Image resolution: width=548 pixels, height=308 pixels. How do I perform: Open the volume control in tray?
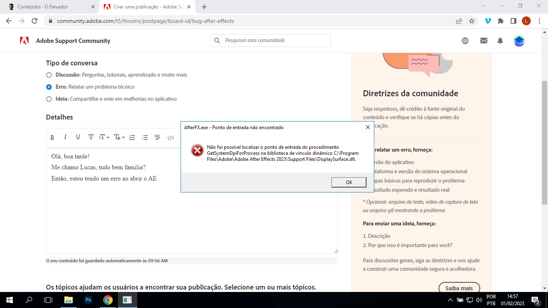pyautogui.click(x=479, y=300)
